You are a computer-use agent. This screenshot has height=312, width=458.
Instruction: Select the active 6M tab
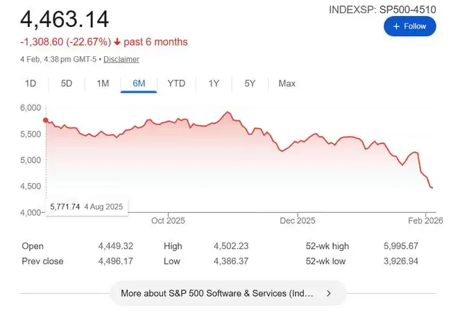139,84
